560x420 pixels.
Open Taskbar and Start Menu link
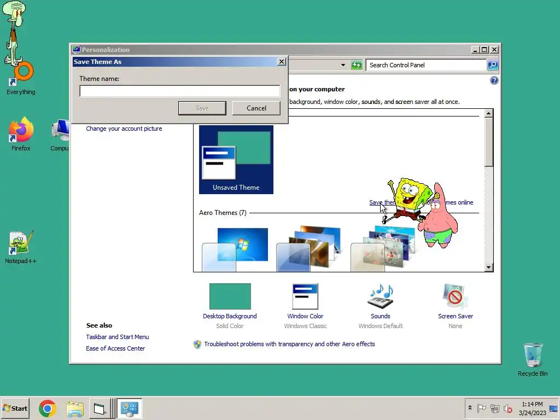point(118,337)
